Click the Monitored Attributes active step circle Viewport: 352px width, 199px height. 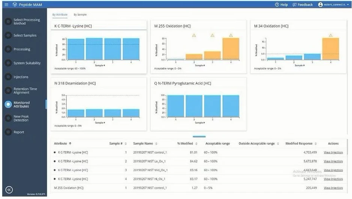8,105
